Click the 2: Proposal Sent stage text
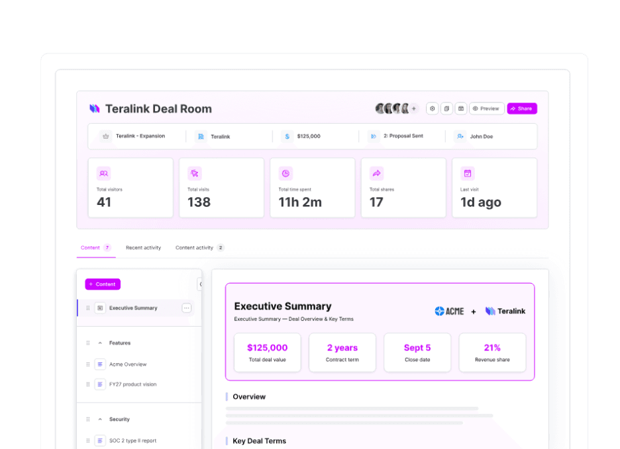 coord(403,136)
